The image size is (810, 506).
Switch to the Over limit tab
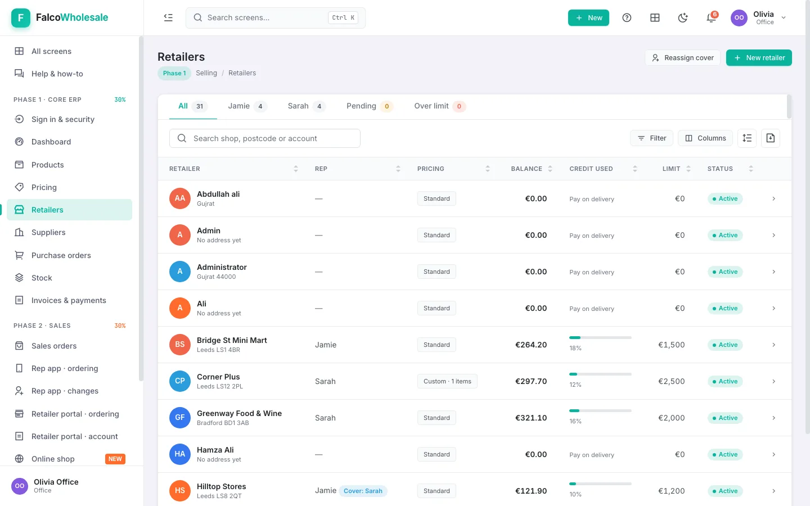pos(440,106)
